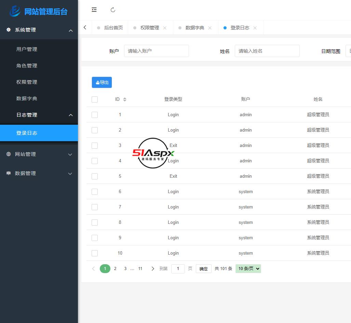Image resolution: width=351 pixels, height=323 pixels.
Task: Check the row with ID 10
Action: click(95, 253)
